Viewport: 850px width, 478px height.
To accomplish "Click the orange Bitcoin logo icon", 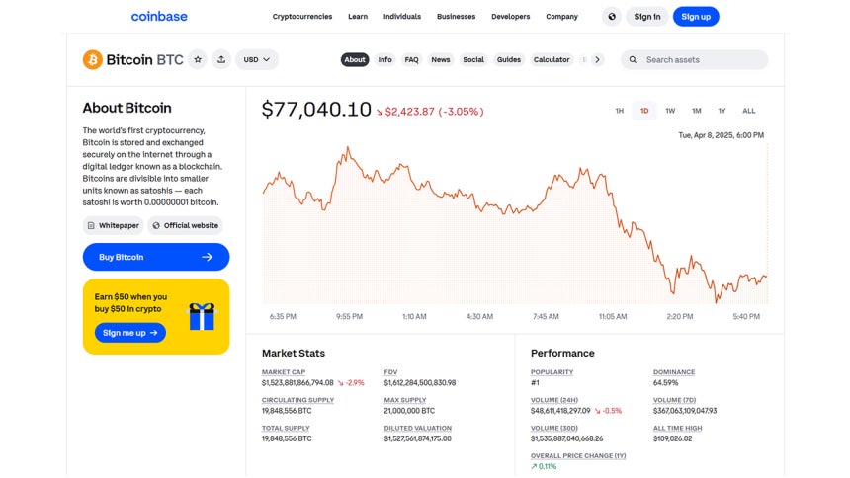I will 92,59.
